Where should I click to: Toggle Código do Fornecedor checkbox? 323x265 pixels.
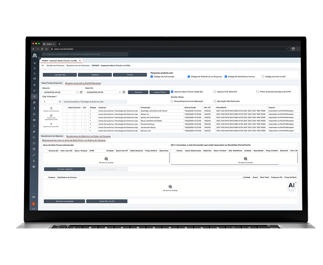tap(152, 77)
